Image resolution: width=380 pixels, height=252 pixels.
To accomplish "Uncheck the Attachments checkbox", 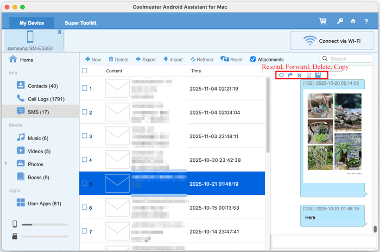I will [x=253, y=59].
